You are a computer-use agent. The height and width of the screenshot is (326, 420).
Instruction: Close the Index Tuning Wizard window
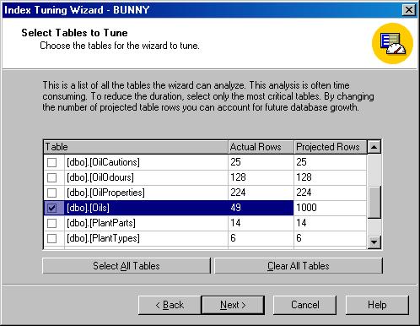pyautogui.click(x=409, y=10)
